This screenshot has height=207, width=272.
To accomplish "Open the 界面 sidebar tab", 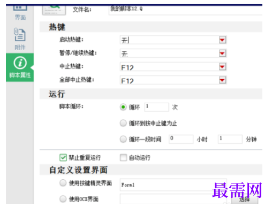I will click(x=20, y=13).
